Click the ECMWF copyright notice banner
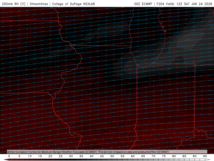This screenshot has height=161, width=214. (107, 152)
